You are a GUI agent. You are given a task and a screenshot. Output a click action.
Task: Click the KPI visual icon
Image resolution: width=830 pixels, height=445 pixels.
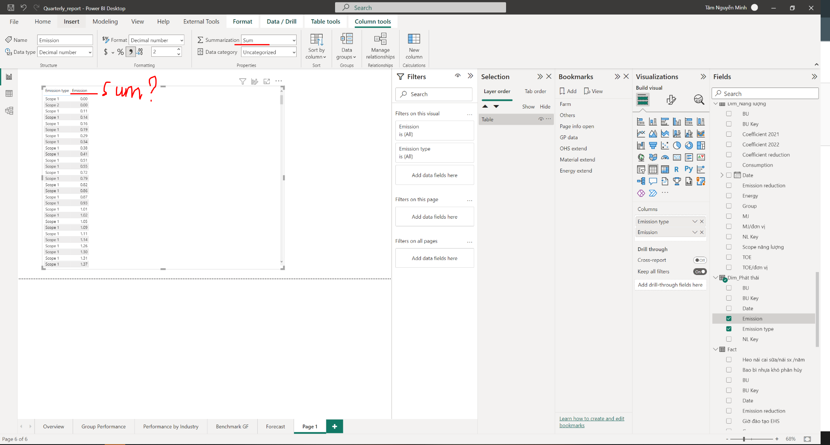[x=700, y=158]
